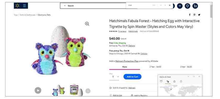The height and width of the screenshot is (99, 220).
Task: Open Walmart Protection Plan link
Action: [x=127, y=61]
